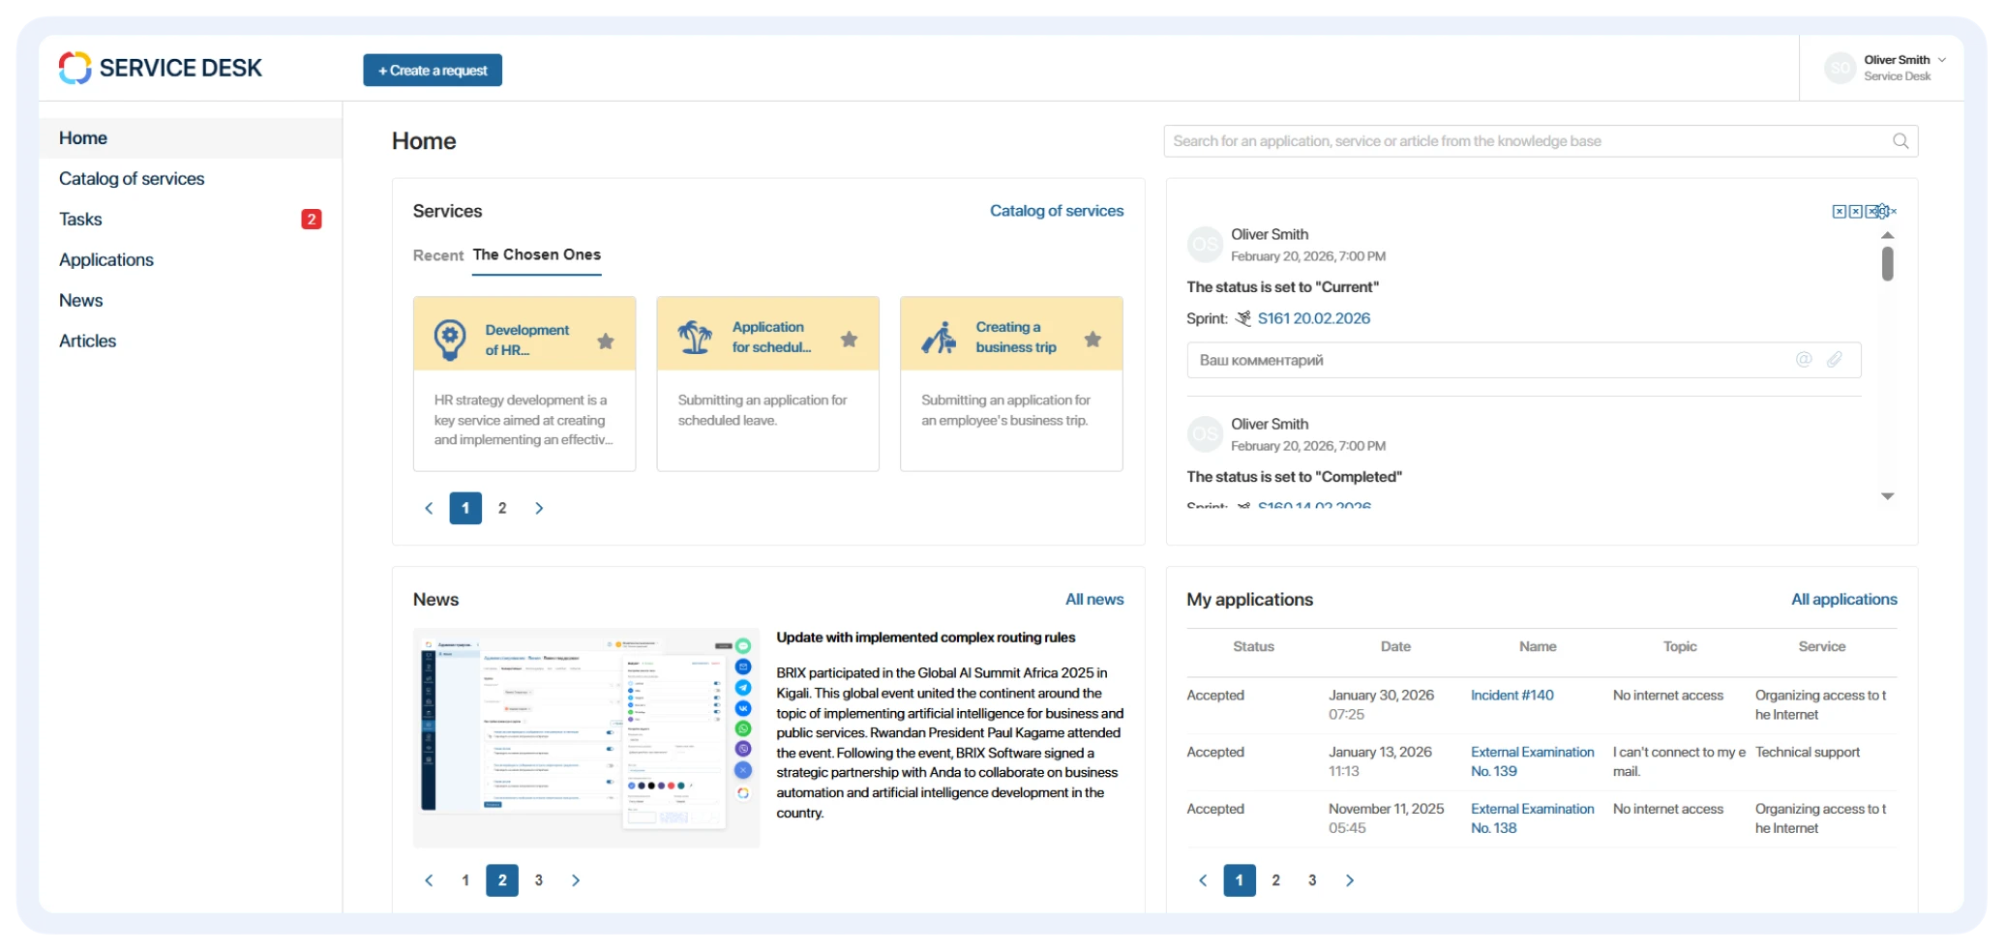Click the search magnifier icon
Image resolution: width=2005 pixels, height=950 pixels.
pyautogui.click(x=1900, y=141)
